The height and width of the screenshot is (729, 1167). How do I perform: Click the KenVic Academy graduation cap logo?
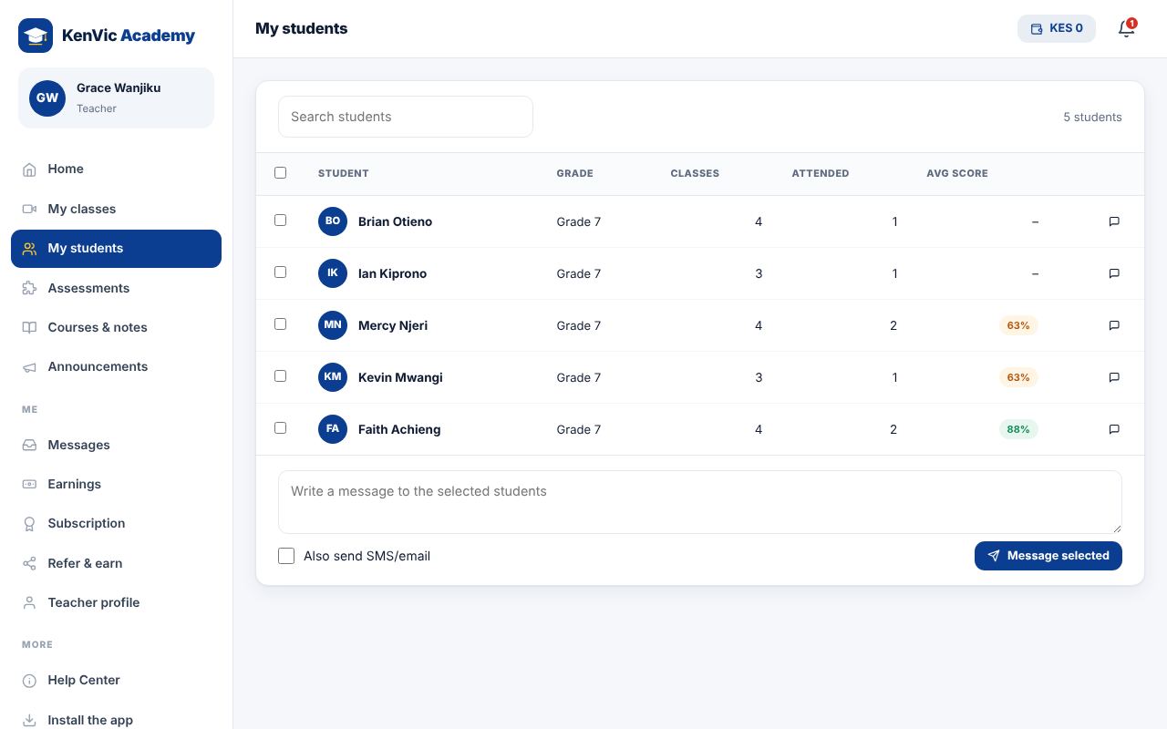point(36,36)
